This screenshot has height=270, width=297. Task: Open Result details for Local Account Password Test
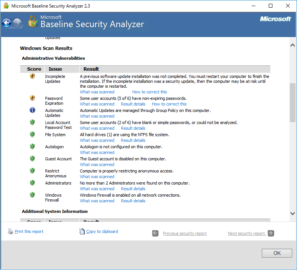[133, 128]
